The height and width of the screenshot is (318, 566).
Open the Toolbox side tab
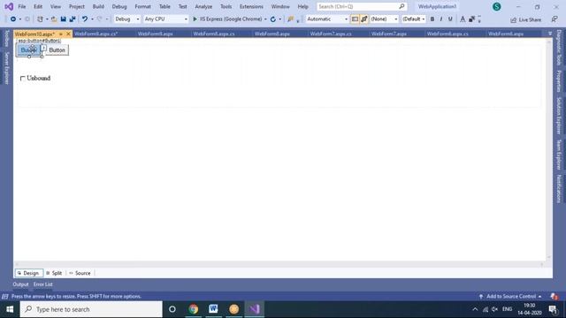[x=6, y=39]
